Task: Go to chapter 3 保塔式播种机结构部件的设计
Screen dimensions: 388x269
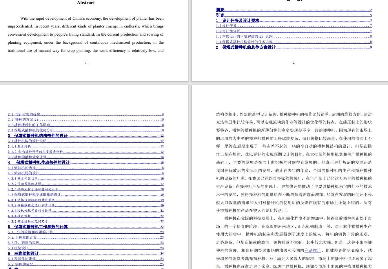Action: 86,136
